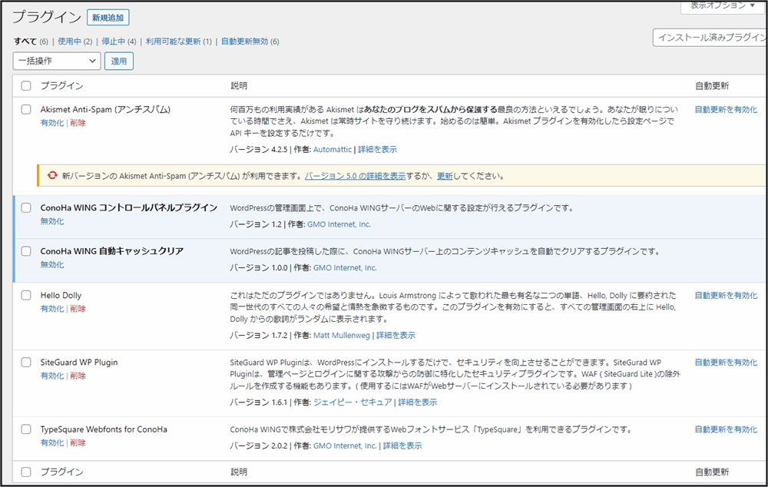Delete SiteGuard WP Plugin via 削除
The height and width of the screenshot is (487, 768).
pyautogui.click(x=78, y=376)
